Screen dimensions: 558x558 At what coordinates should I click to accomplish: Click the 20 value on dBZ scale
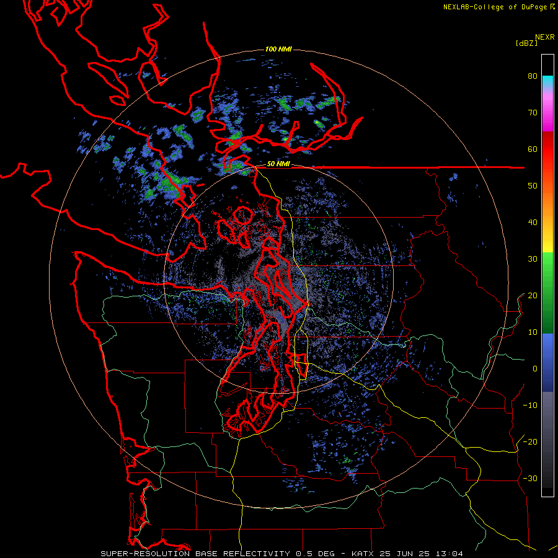point(533,296)
